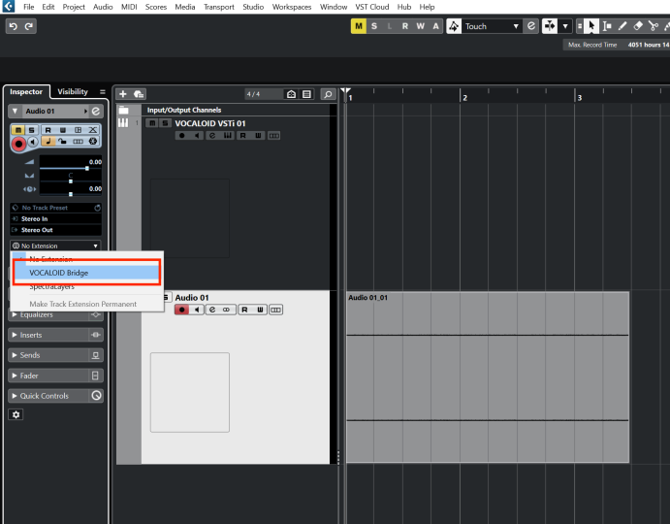The image size is (670, 524).
Task: Select the Split scissors tool
Action: coord(653,26)
